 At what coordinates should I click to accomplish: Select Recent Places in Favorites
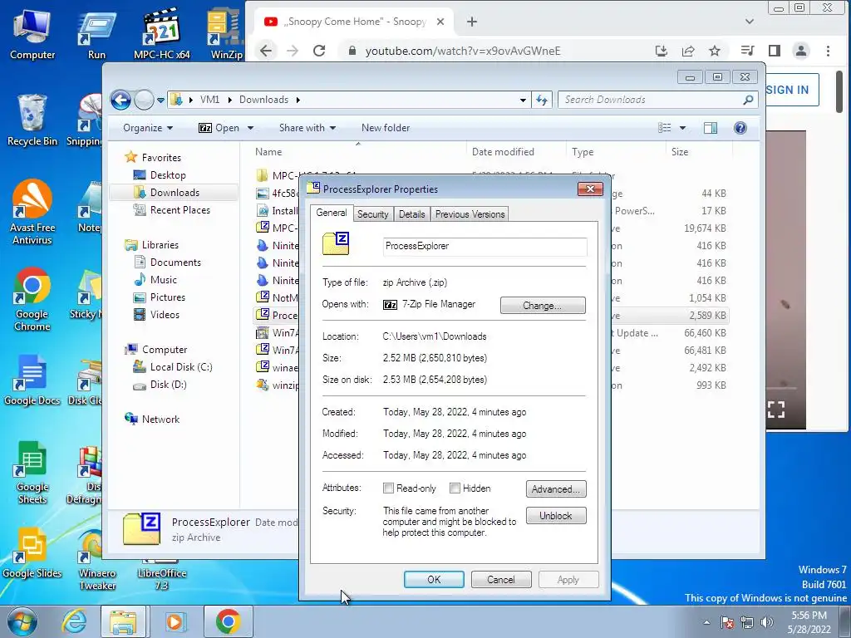coord(180,210)
